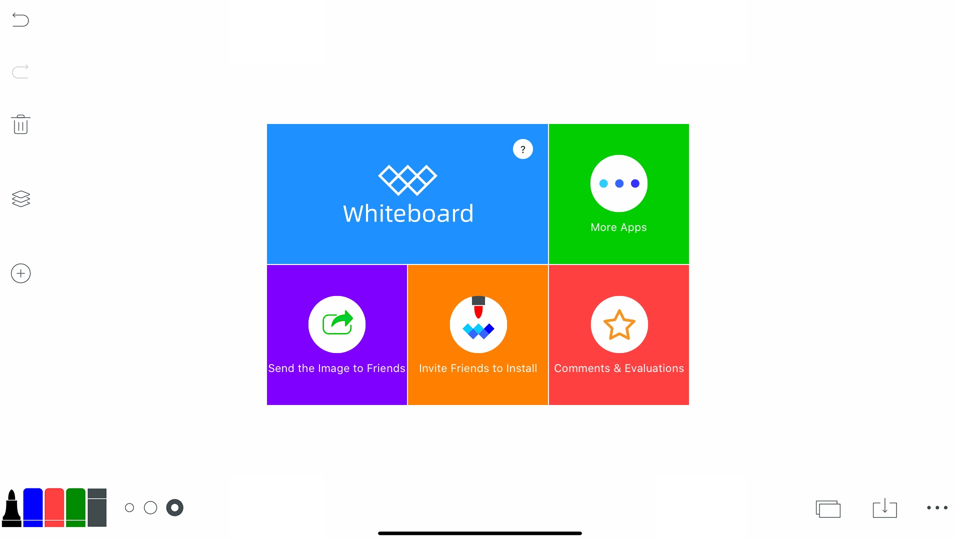Open the More Apps panel
Screen dimensions: 960x540
pyautogui.click(x=618, y=193)
